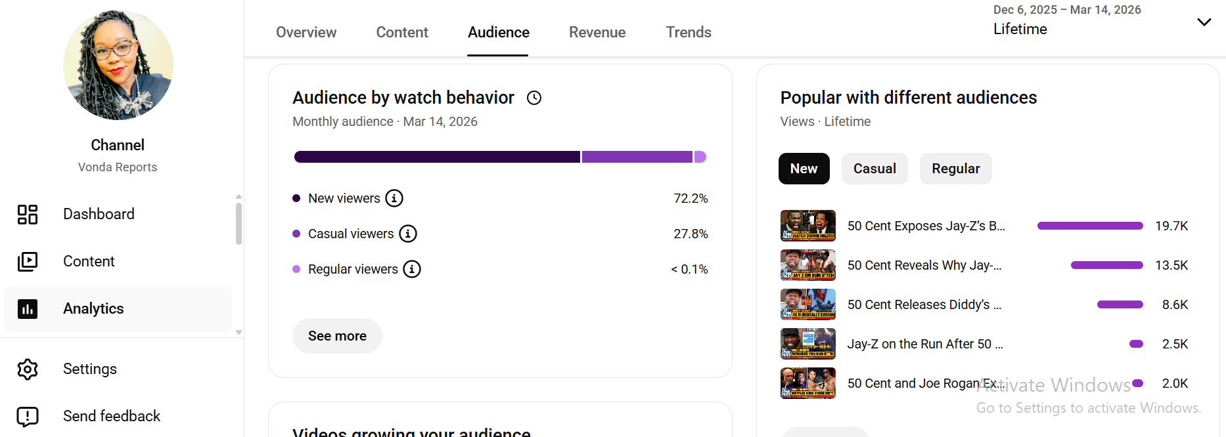Click the sidebar scroll down arrow

coord(238,333)
